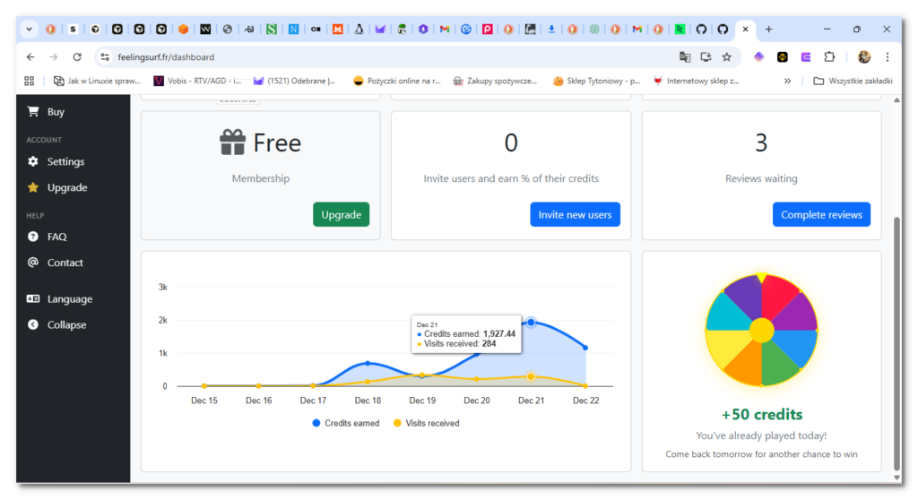Viewport: 918px width, 500px height.
Task: Open the browser Extensions puzzle icon
Action: pyautogui.click(x=829, y=57)
